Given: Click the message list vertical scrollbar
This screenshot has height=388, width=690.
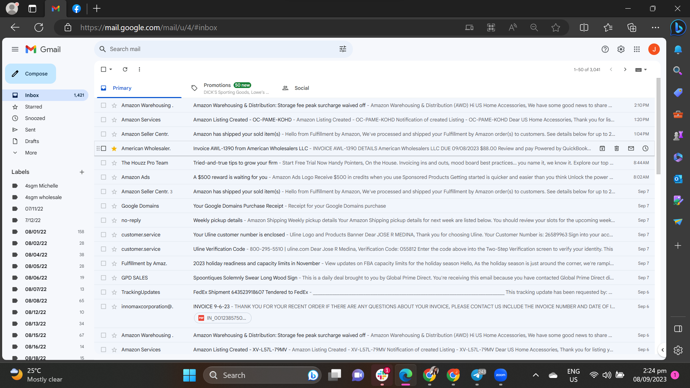Looking at the screenshot, I should pos(658,126).
